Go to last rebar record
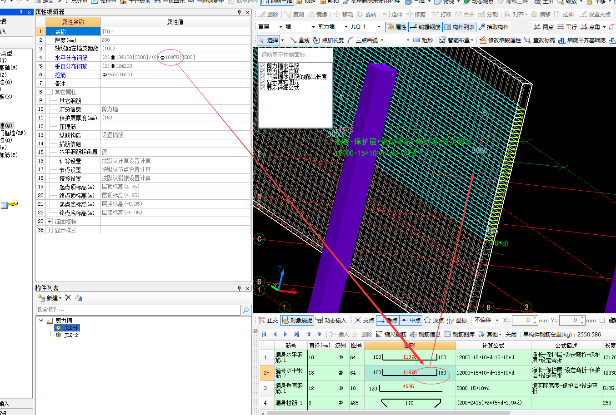Viewport: 616px width, 415px height. 296,335
